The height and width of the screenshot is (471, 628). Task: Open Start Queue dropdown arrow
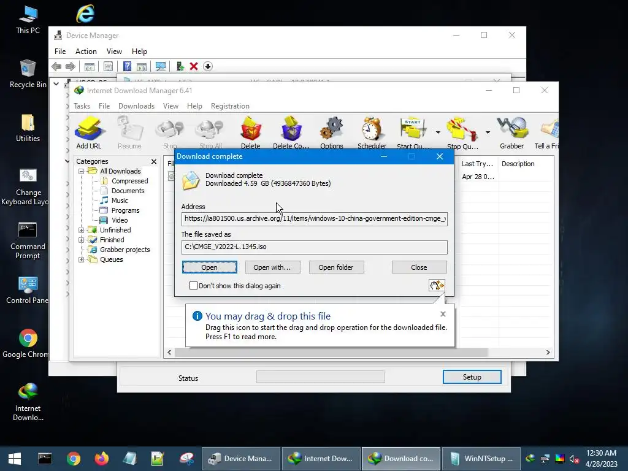[438, 132]
